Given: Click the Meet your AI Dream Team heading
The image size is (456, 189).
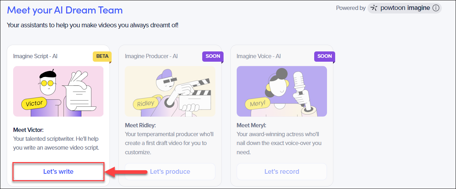Looking at the screenshot, I should click(65, 10).
